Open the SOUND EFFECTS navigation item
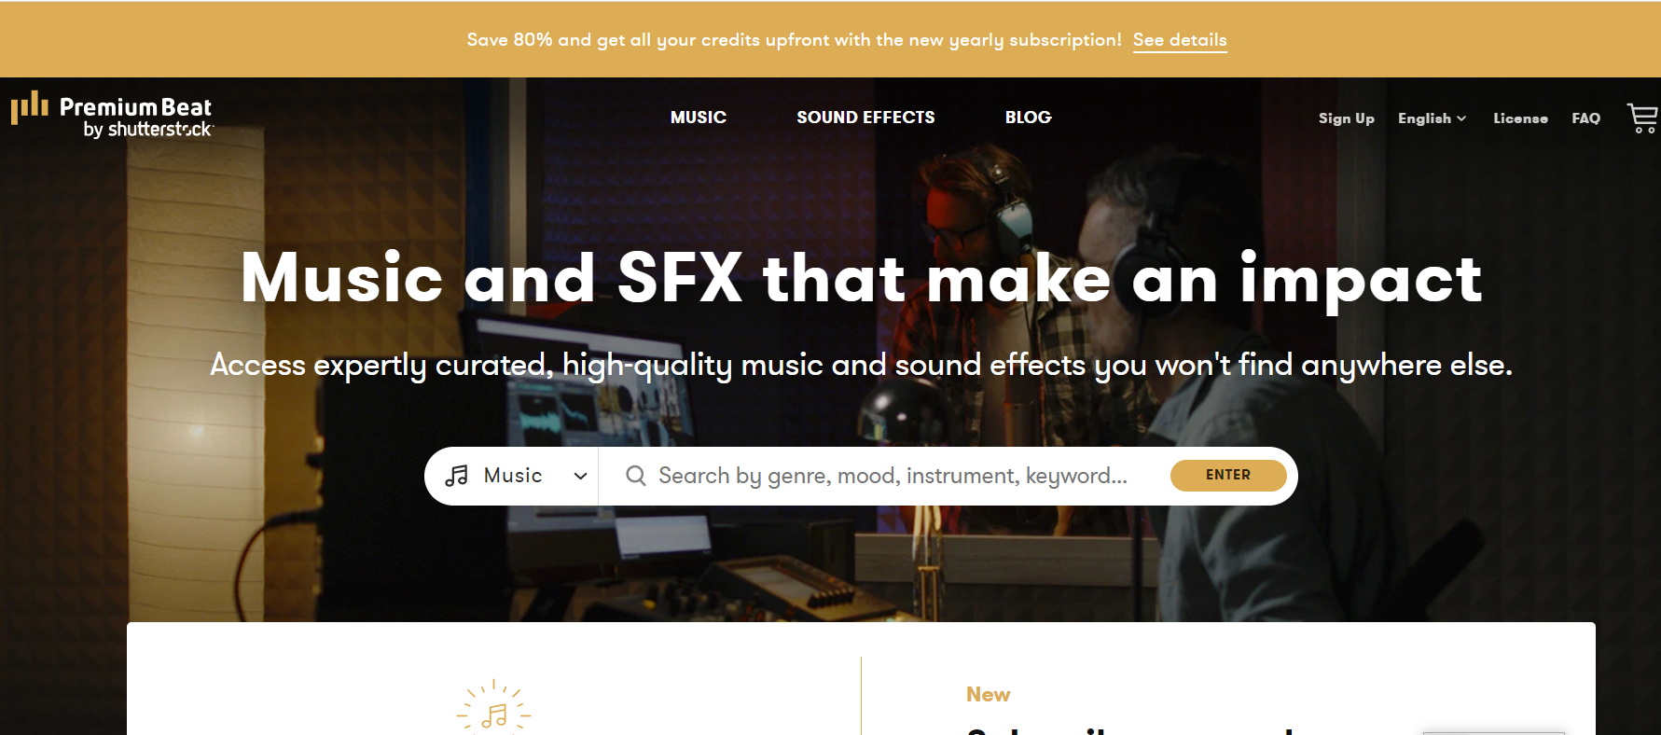Screen dimensions: 1661x735 pos(865,118)
